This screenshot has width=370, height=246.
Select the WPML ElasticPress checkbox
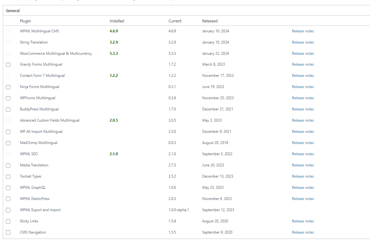coord(8,199)
